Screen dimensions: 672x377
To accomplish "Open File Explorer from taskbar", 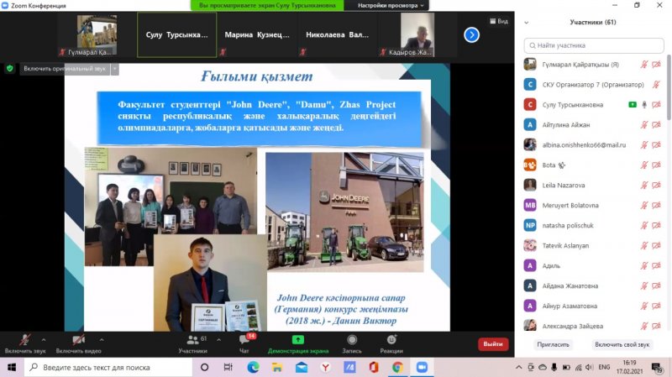I will coord(277,367).
